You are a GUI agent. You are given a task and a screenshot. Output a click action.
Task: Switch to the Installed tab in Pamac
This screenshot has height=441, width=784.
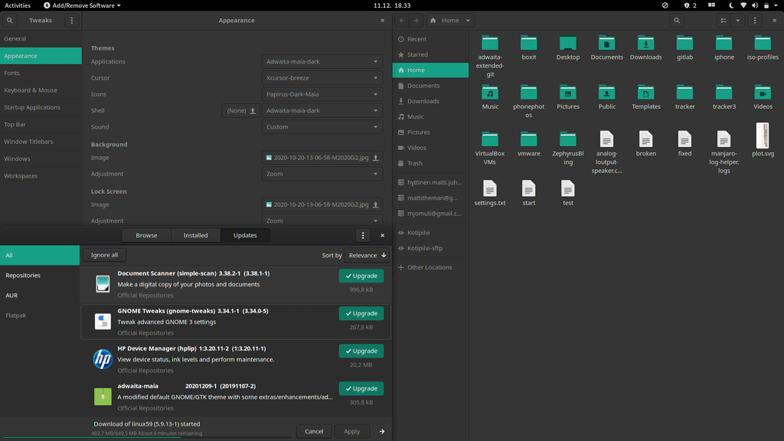[x=195, y=235]
